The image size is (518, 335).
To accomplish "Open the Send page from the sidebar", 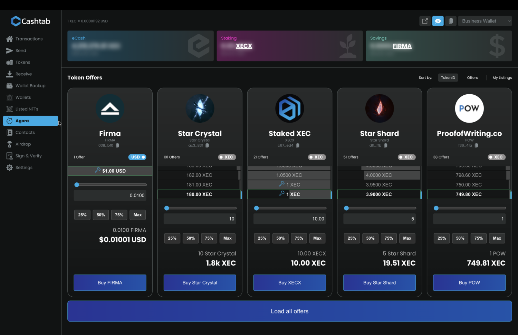I will (x=21, y=50).
